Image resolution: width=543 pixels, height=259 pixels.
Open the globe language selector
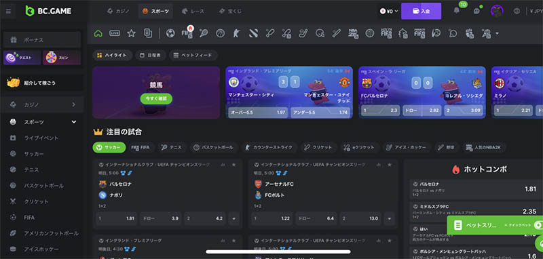517,11
